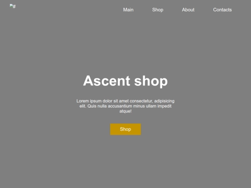Click the broken logo image in header

tap(13, 6)
